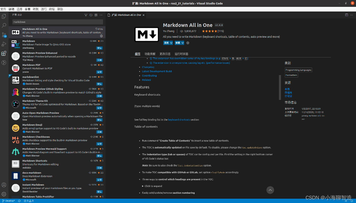This screenshot has height=203, width=356.
Task: Focus the extensions search box containing markdown
Action: point(57,22)
